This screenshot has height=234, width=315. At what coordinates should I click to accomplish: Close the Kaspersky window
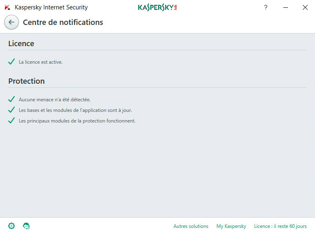click(x=305, y=8)
